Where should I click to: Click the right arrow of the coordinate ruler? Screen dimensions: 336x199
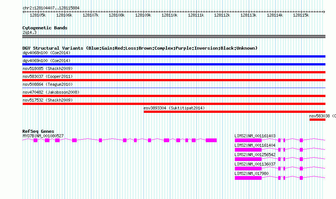[x=324, y=12]
